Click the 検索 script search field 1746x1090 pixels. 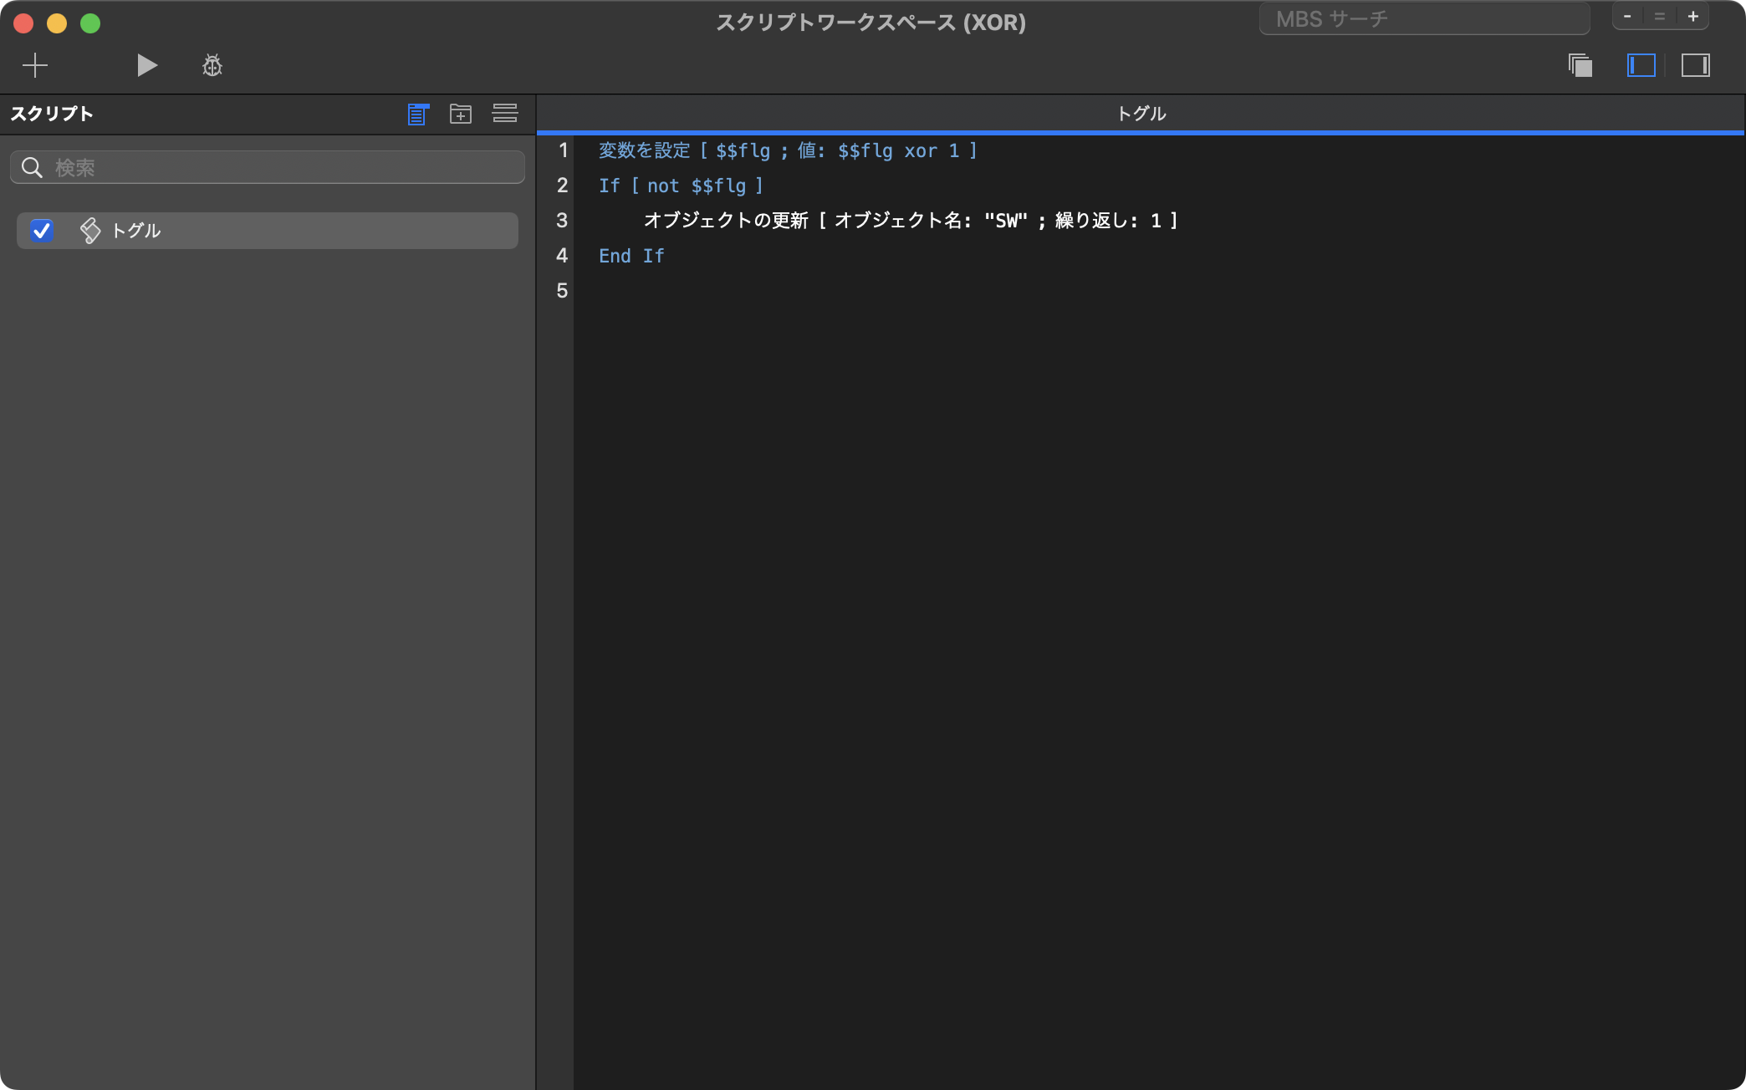268,167
